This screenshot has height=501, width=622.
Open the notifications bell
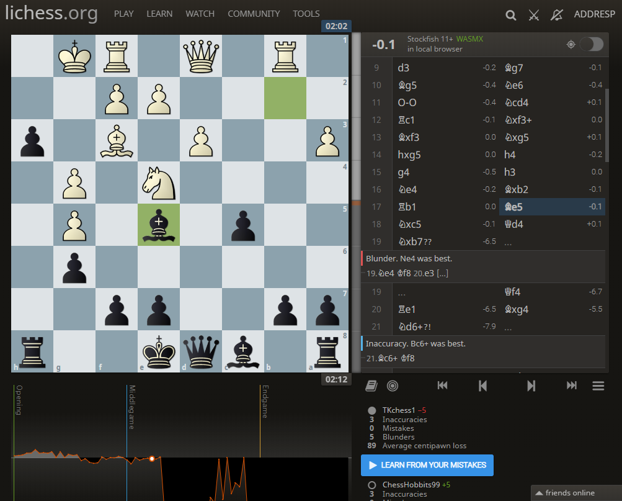556,14
